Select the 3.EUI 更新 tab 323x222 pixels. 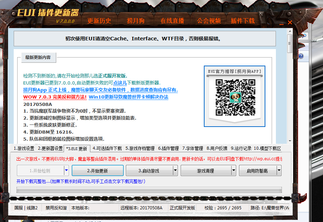pos(77,149)
